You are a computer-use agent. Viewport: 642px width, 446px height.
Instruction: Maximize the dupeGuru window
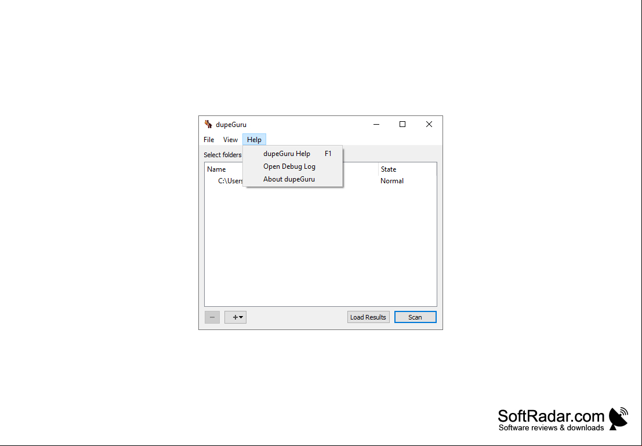point(402,124)
